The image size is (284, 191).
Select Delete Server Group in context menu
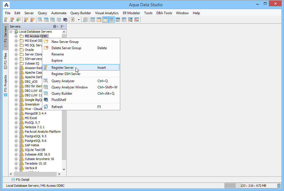pos(81,48)
